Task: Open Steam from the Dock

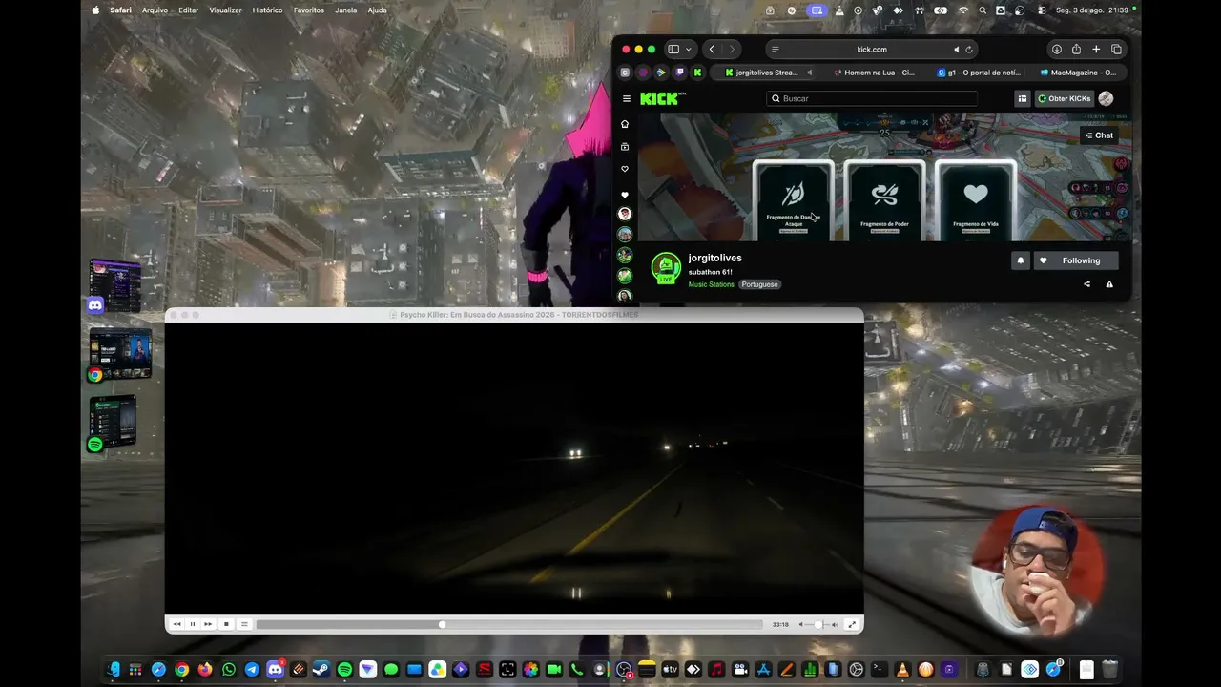Action: [x=321, y=670]
